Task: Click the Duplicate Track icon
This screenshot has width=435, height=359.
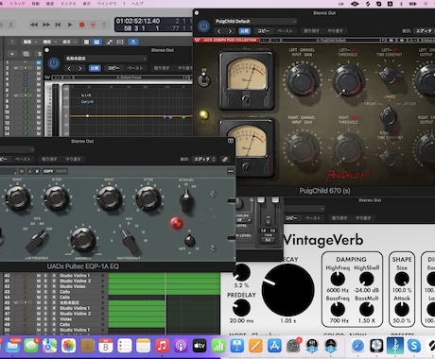Action: click(x=26, y=54)
